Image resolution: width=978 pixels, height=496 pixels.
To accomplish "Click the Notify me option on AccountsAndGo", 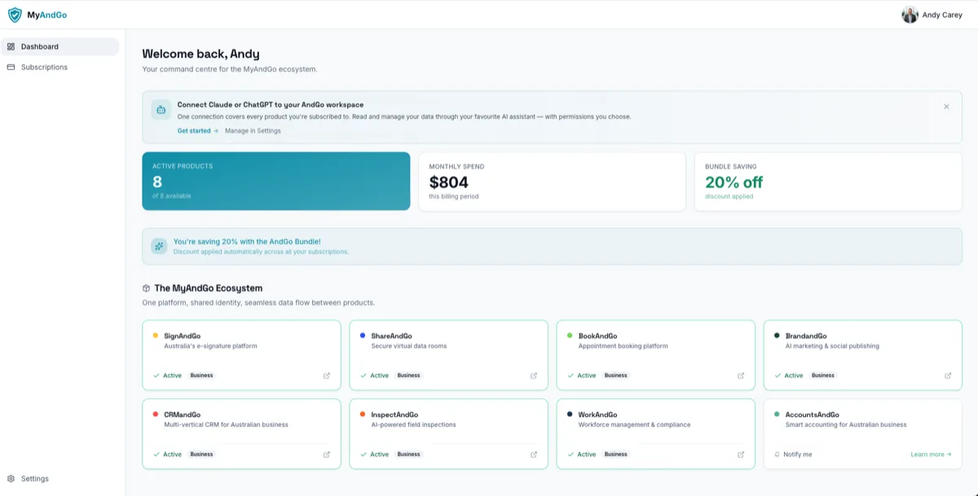I will point(793,454).
